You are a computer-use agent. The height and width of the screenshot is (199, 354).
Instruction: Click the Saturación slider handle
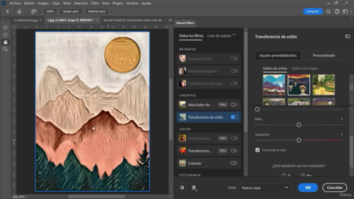tap(299, 140)
